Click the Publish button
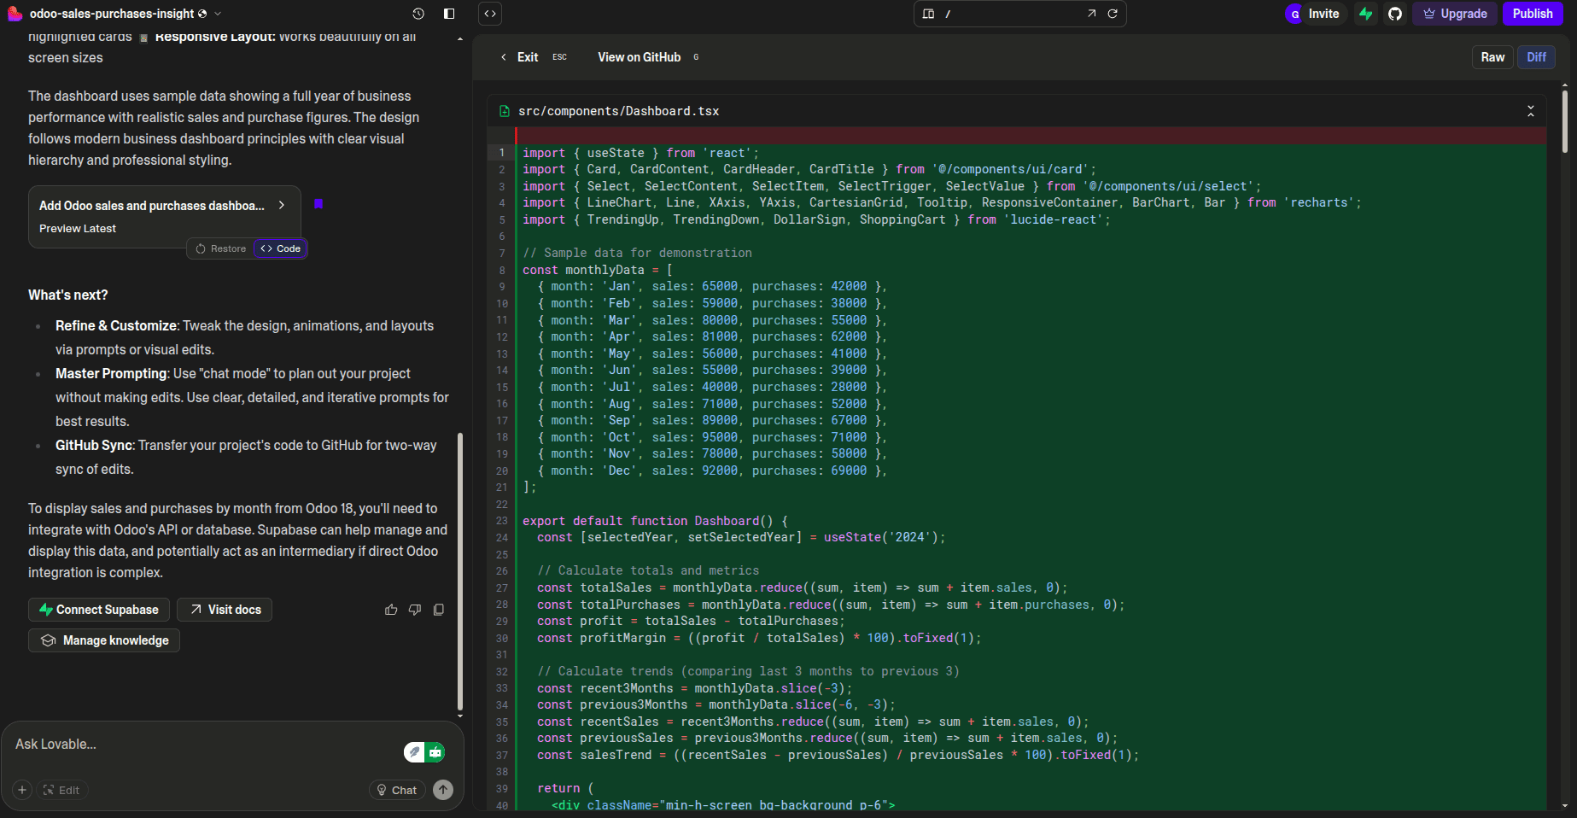The image size is (1577, 818). pos(1532,14)
